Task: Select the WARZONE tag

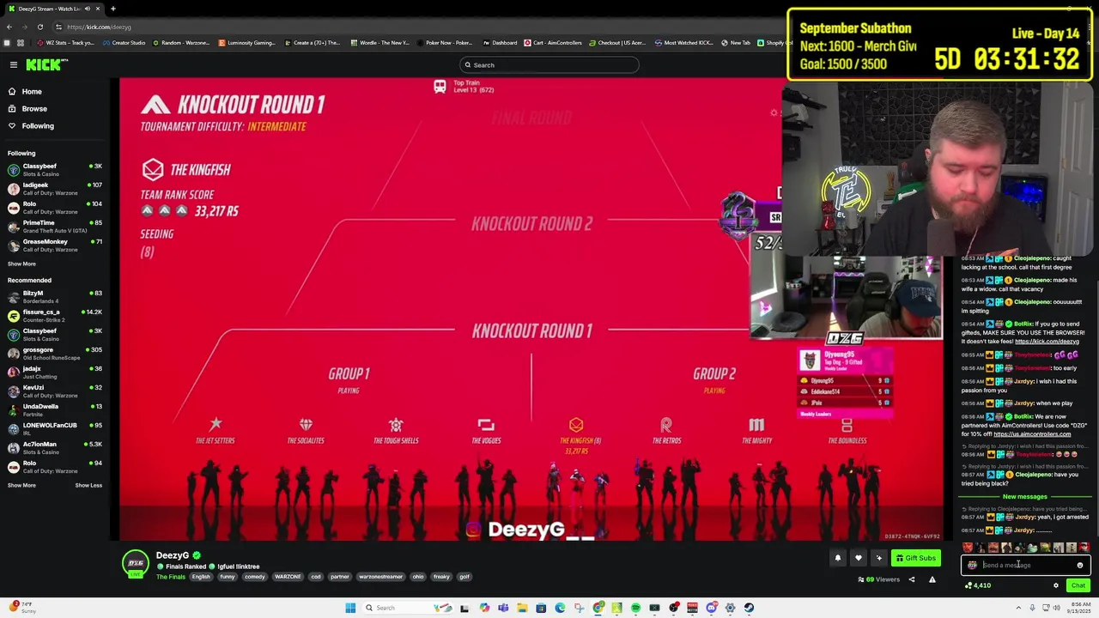Action: (x=288, y=577)
